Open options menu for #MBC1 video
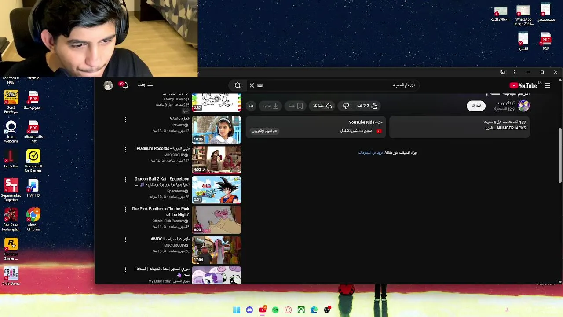This screenshot has height=317, width=563. pyautogui.click(x=125, y=240)
